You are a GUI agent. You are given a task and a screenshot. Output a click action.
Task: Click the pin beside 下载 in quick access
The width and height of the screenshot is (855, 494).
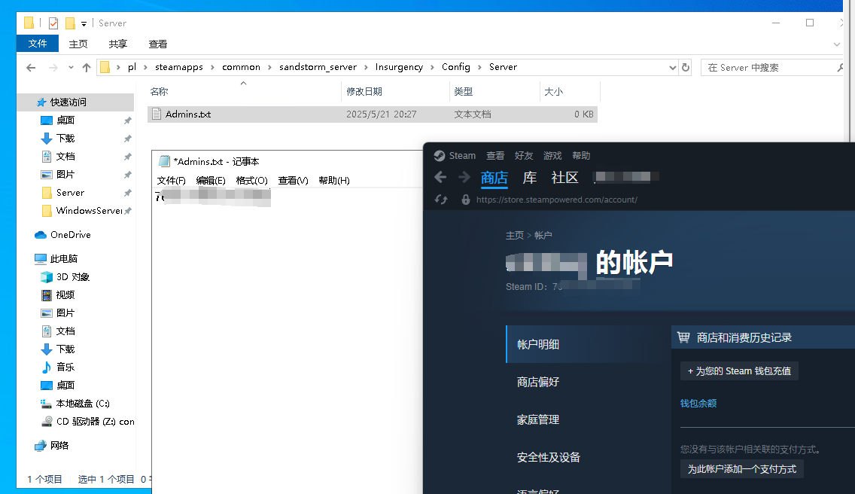click(128, 138)
